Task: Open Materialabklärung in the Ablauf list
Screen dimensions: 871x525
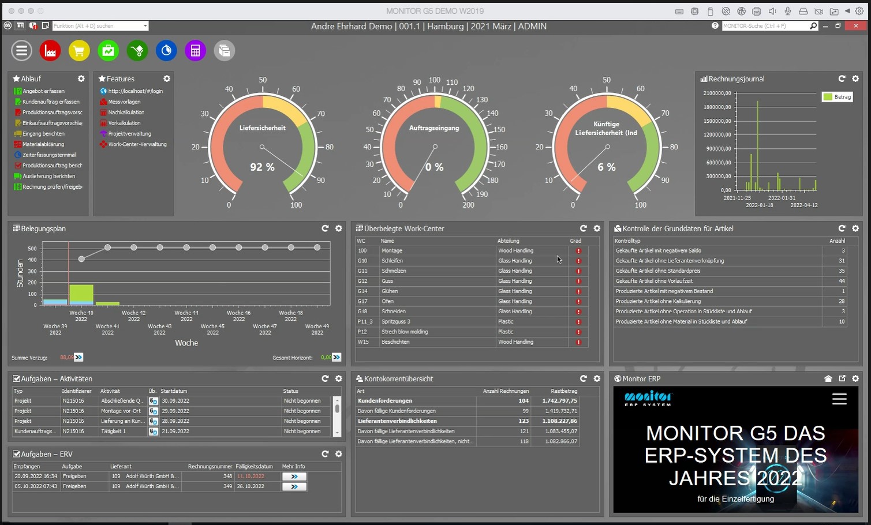Action: click(39, 144)
